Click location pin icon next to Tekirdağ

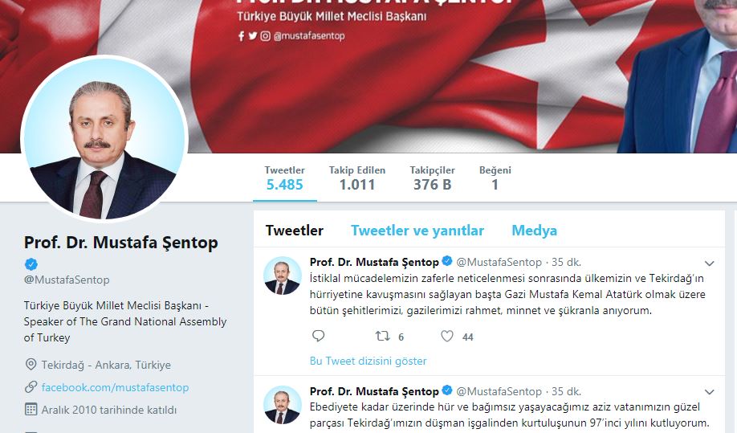(x=31, y=365)
